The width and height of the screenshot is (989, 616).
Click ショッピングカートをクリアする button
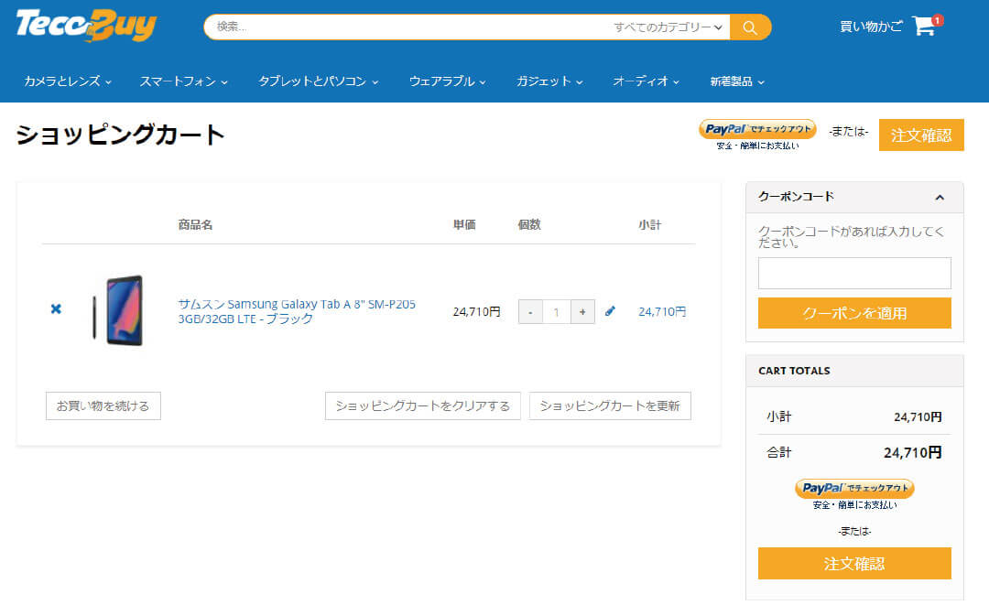(422, 406)
